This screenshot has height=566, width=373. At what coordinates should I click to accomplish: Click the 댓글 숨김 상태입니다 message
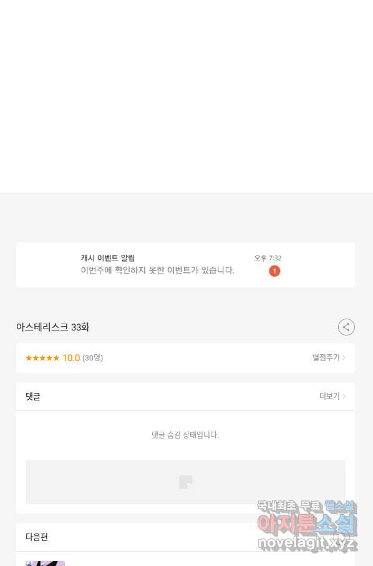coord(185,435)
